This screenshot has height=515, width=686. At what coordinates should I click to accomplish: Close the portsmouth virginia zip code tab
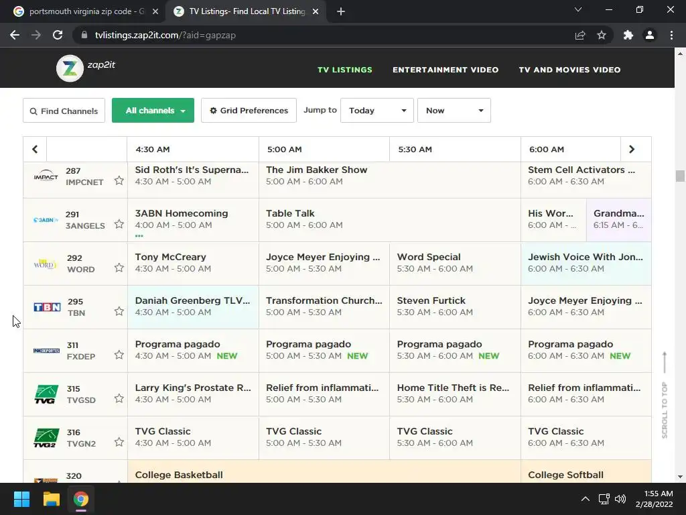tap(155, 11)
